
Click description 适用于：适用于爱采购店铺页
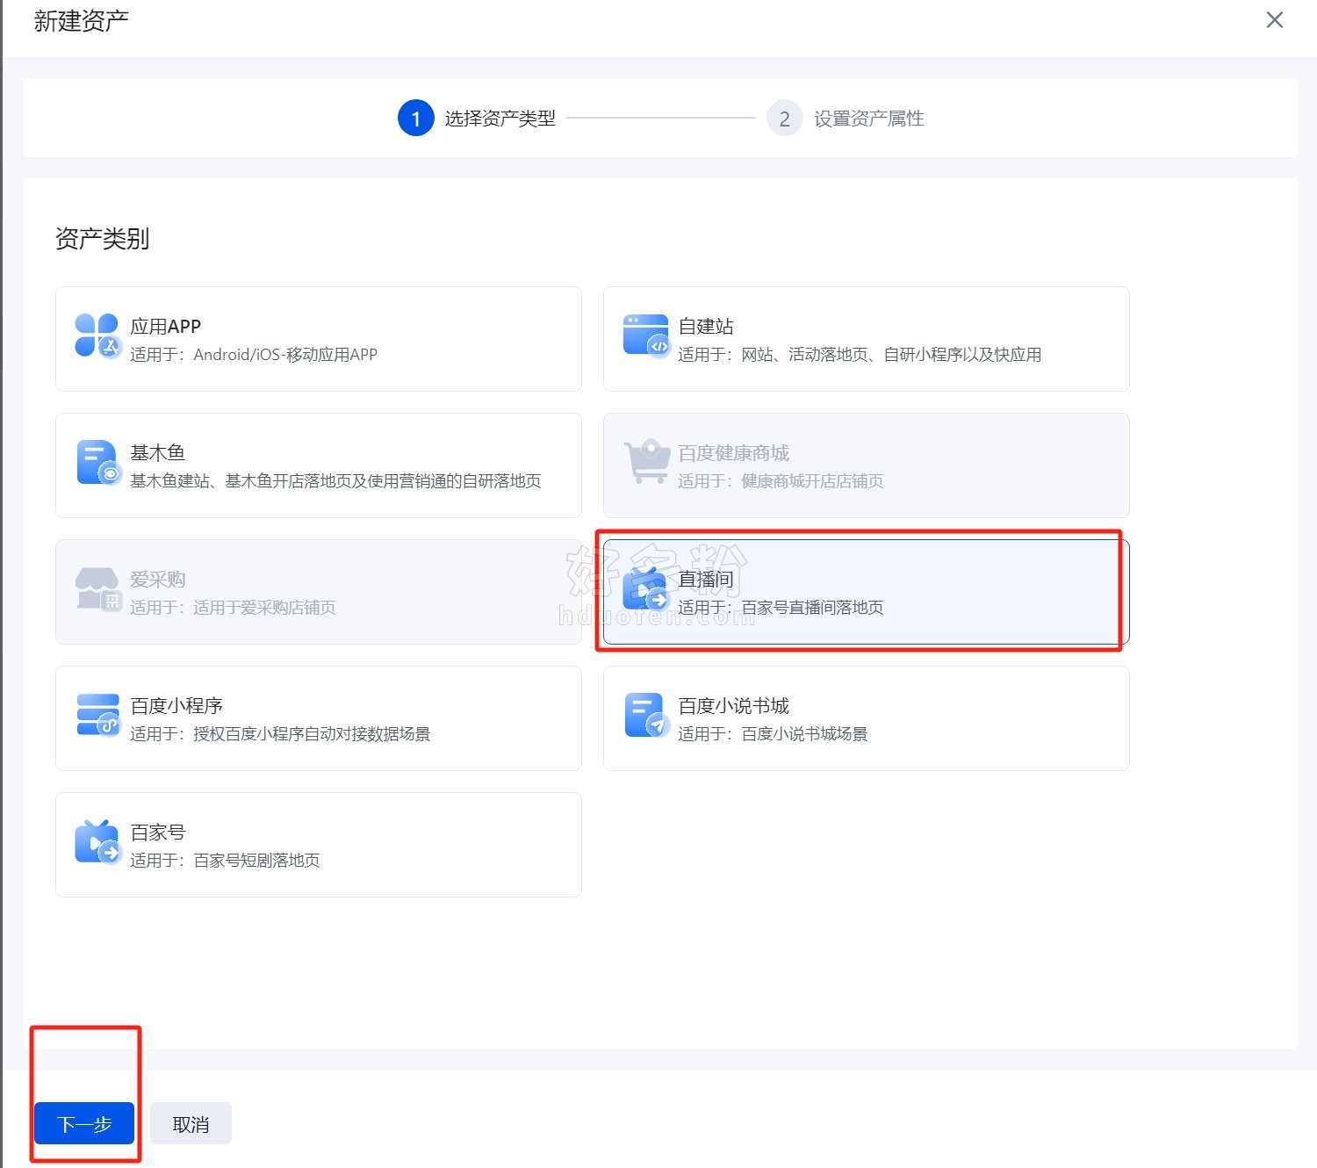233,608
